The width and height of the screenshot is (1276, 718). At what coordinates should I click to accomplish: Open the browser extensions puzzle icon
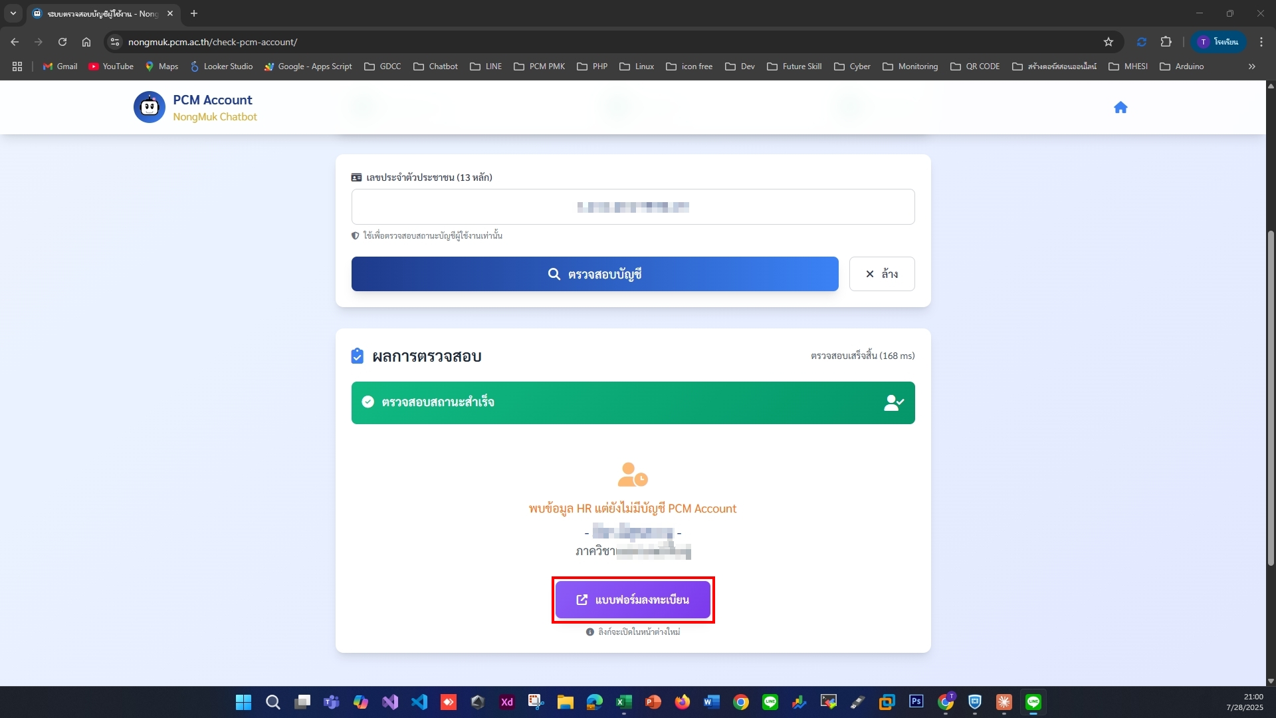click(1166, 42)
